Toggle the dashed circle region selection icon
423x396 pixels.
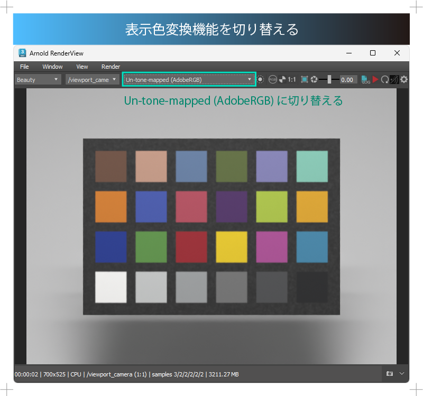[x=261, y=79]
